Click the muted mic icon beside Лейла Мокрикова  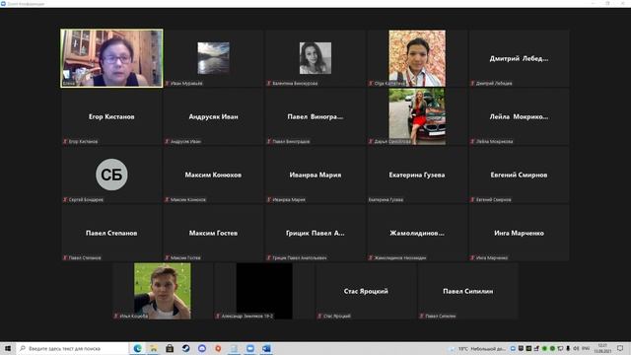coord(472,141)
